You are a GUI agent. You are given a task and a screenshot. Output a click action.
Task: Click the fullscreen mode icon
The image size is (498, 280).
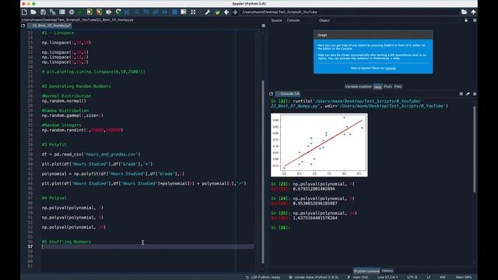click(193, 12)
